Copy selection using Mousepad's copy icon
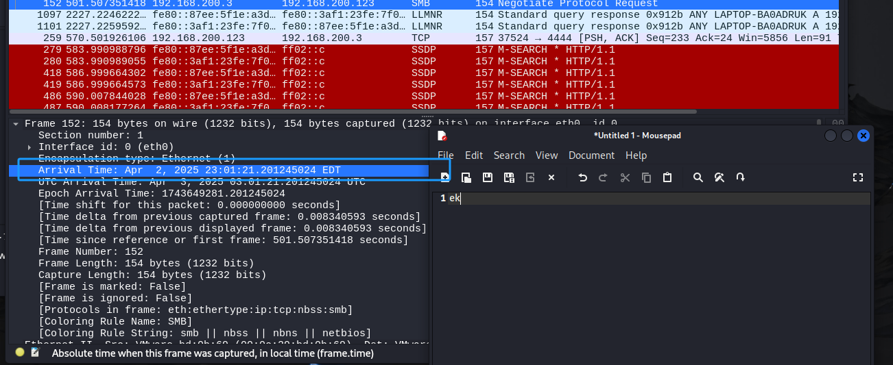Image resolution: width=893 pixels, height=365 pixels. pyautogui.click(x=646, y=177)
